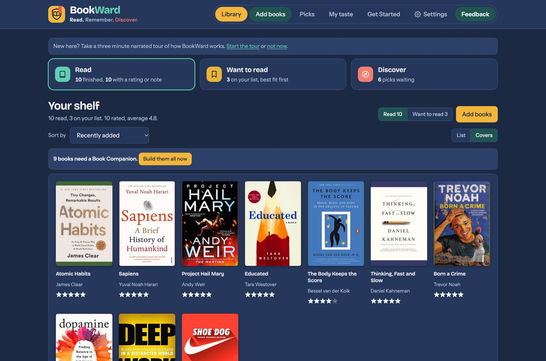Click Sapiens star rating
Image resolution: width=546 pixels, height=361 pixels.
134,295
